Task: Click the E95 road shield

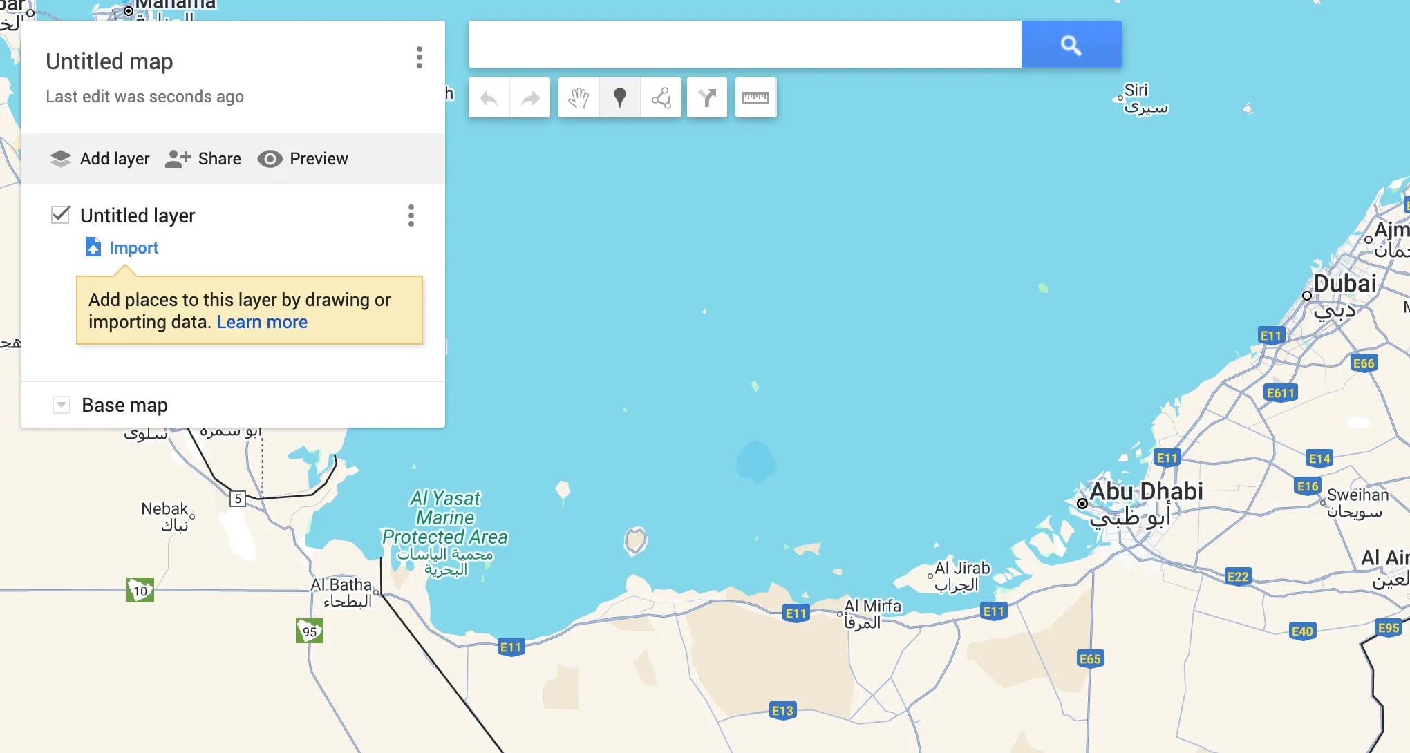Action: (x=1389, y=627)
